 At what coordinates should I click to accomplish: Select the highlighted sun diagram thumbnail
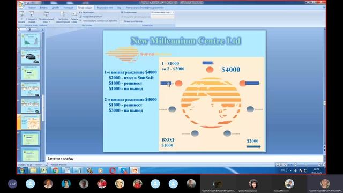coord(31,122)
